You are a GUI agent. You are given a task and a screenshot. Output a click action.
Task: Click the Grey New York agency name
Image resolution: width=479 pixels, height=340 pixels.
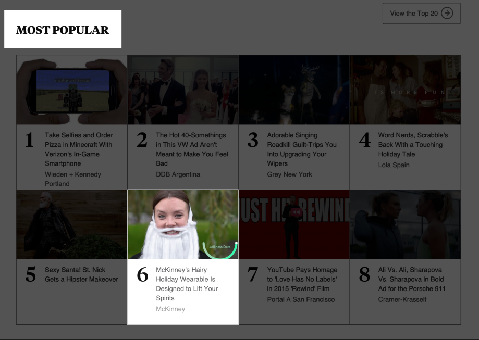[289, 174]
